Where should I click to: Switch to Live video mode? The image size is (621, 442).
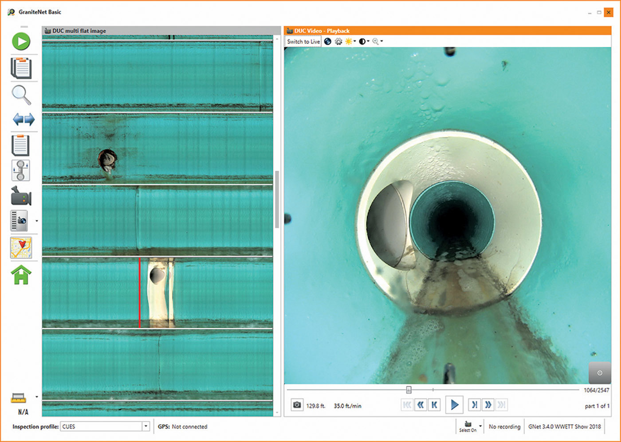click(x=303, y=42)
